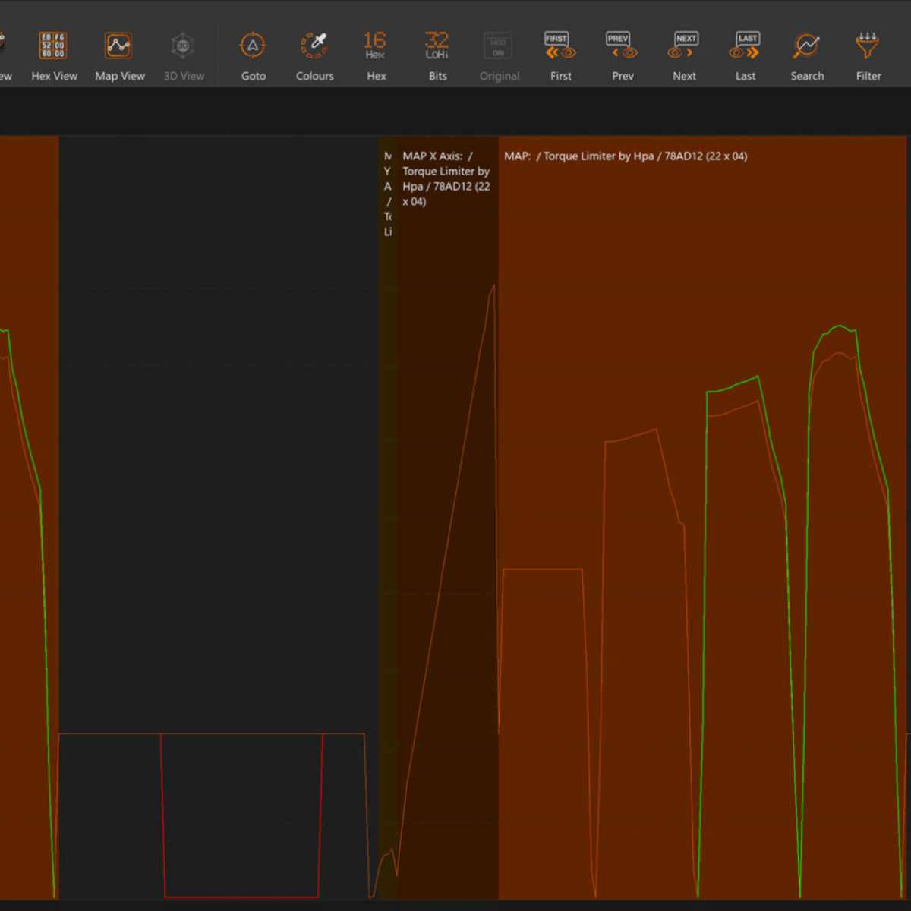Click the MAP Torque Limiter by Hpa label
This screenshot has width=911, height=911.
626,156
